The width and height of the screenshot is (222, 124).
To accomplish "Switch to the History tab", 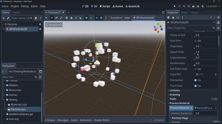I will 195,12.
